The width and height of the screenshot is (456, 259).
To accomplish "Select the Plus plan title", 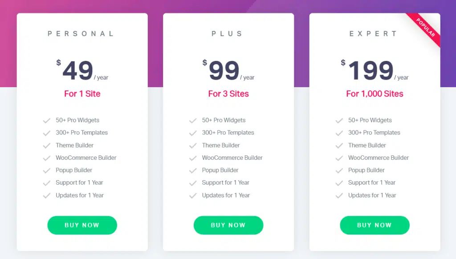I will click(228, 34).
